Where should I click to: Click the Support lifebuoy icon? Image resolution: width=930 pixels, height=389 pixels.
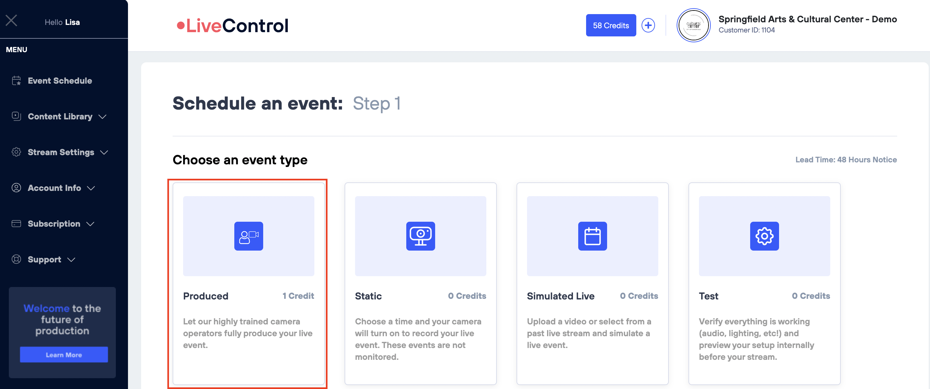(16, 259)
